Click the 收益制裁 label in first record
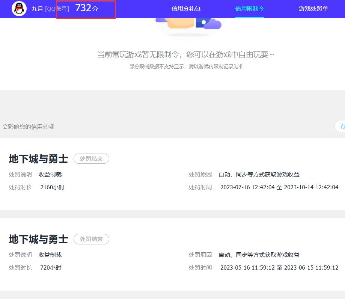 coord(50,174)
